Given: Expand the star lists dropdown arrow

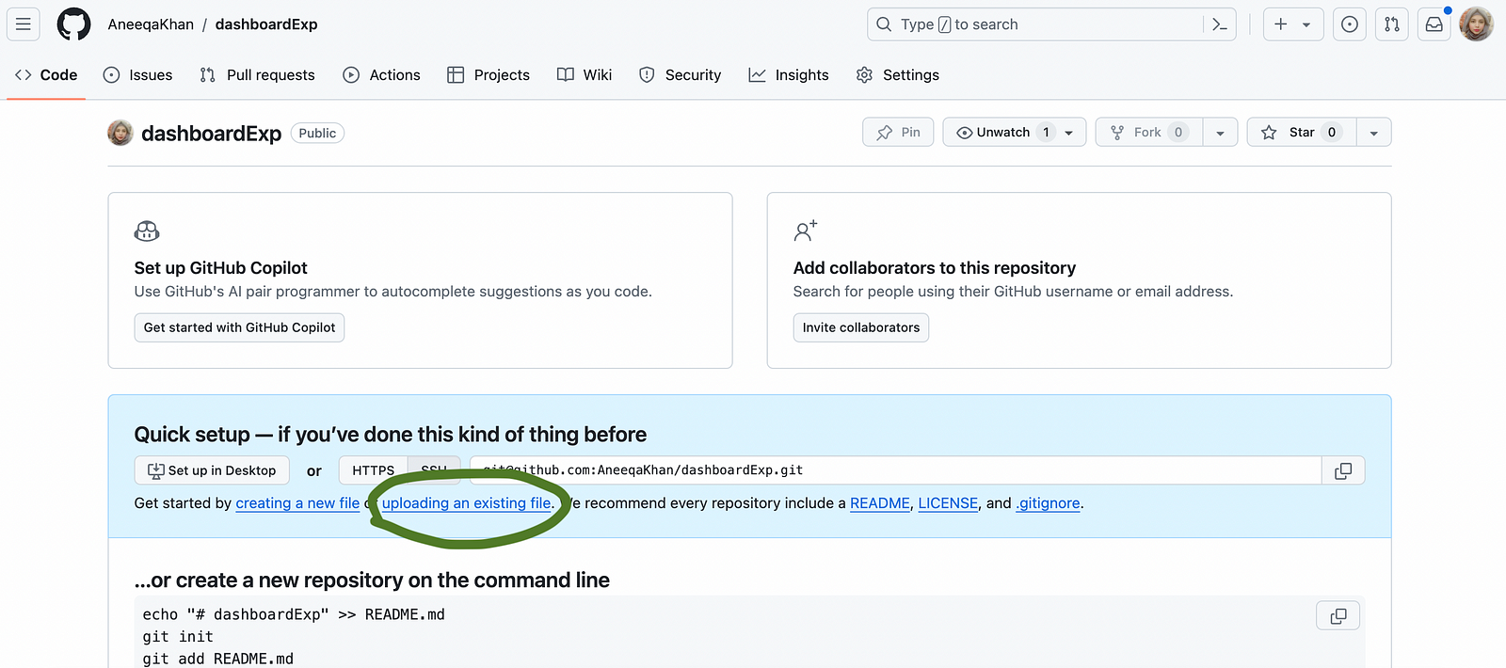Looking at the screenshot, I should coord(1374,133).
